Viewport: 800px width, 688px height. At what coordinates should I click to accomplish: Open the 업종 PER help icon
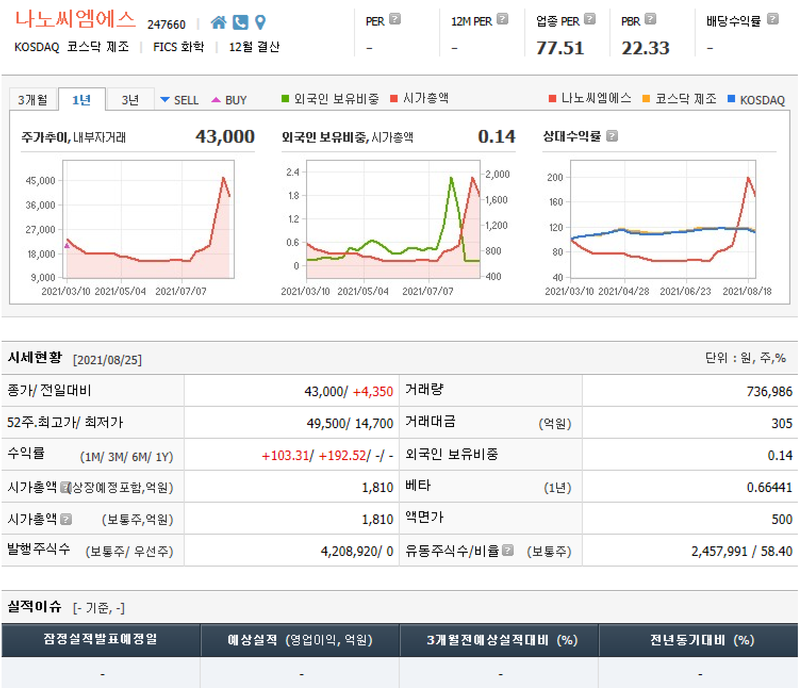[x=590, y=19]
